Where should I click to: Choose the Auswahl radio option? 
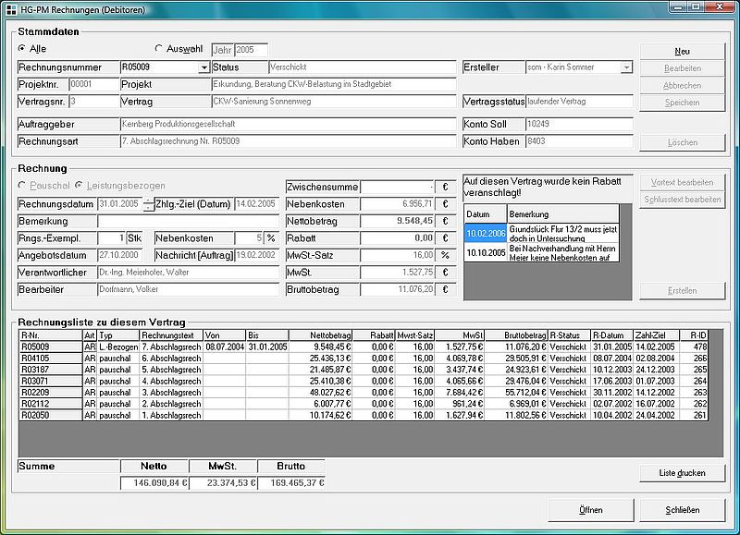[158, 48]
